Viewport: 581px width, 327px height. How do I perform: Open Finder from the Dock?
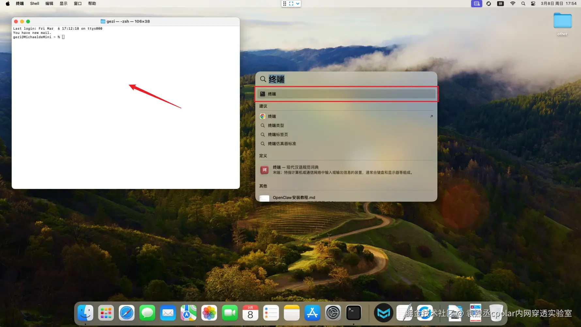coord(85,313)
